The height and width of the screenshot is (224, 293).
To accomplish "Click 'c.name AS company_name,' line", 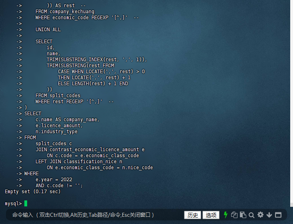I will (x=67, y=120).
